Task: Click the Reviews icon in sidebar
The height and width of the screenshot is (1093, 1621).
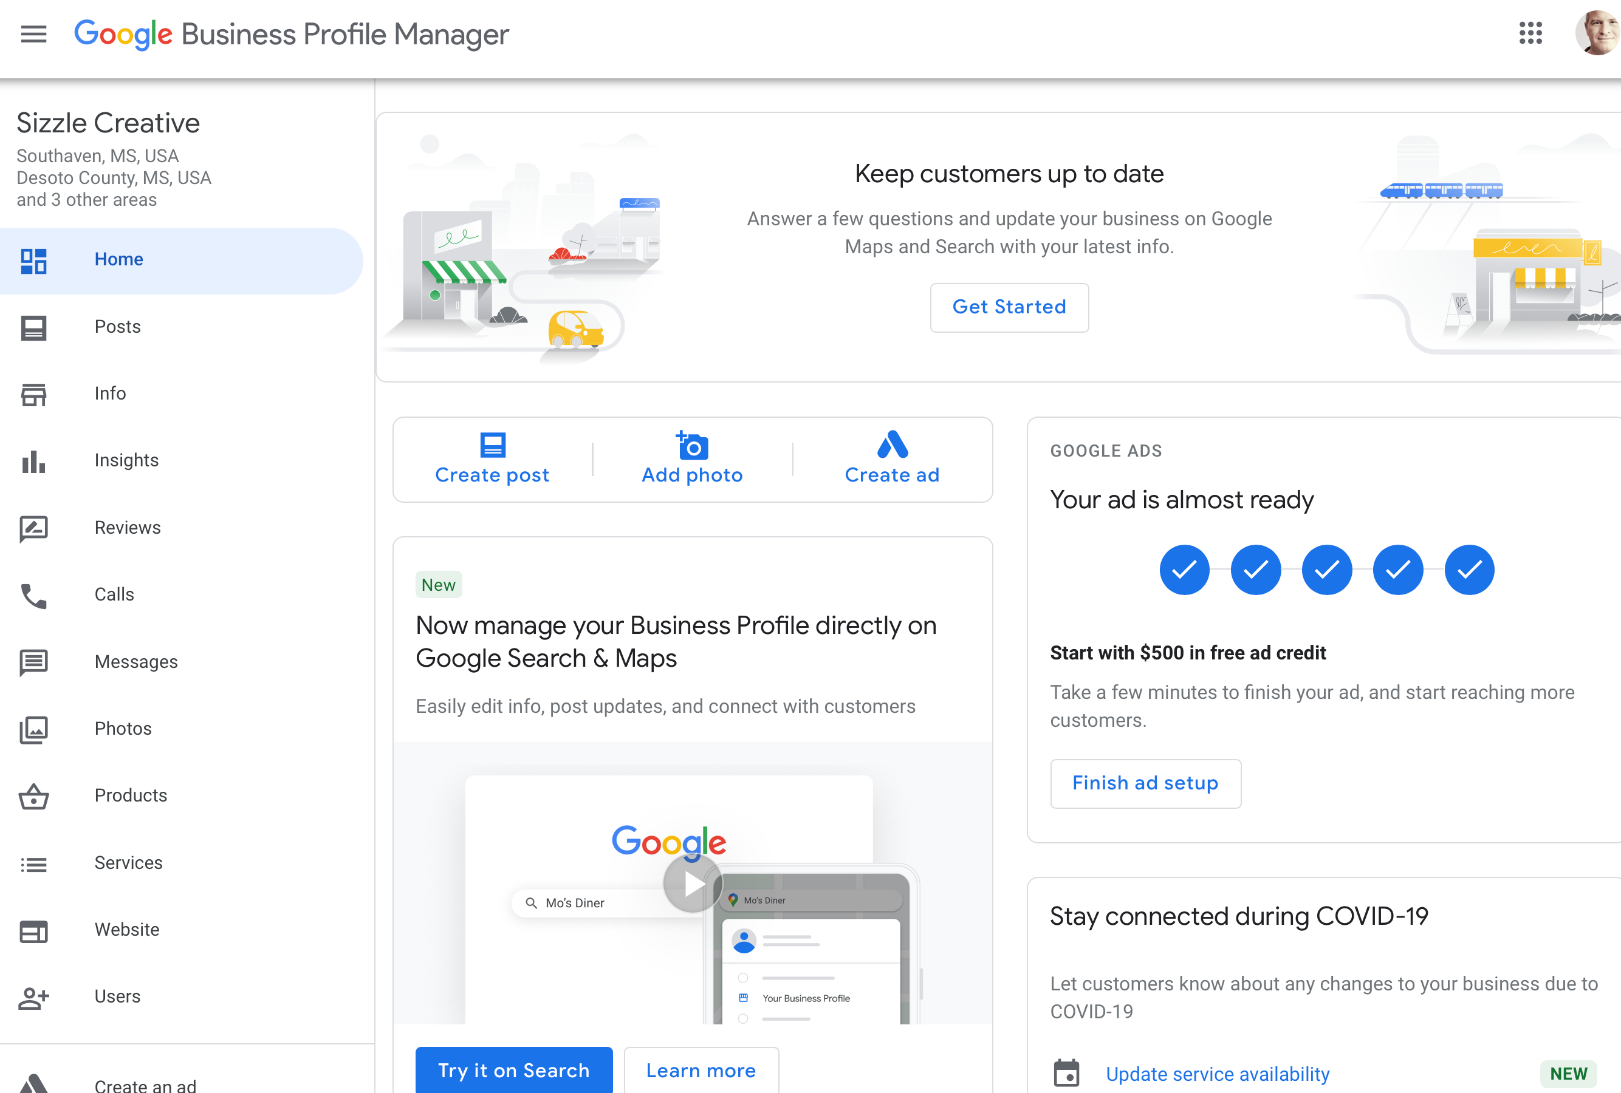Action: pyautogui.click(x=33, y=529)
